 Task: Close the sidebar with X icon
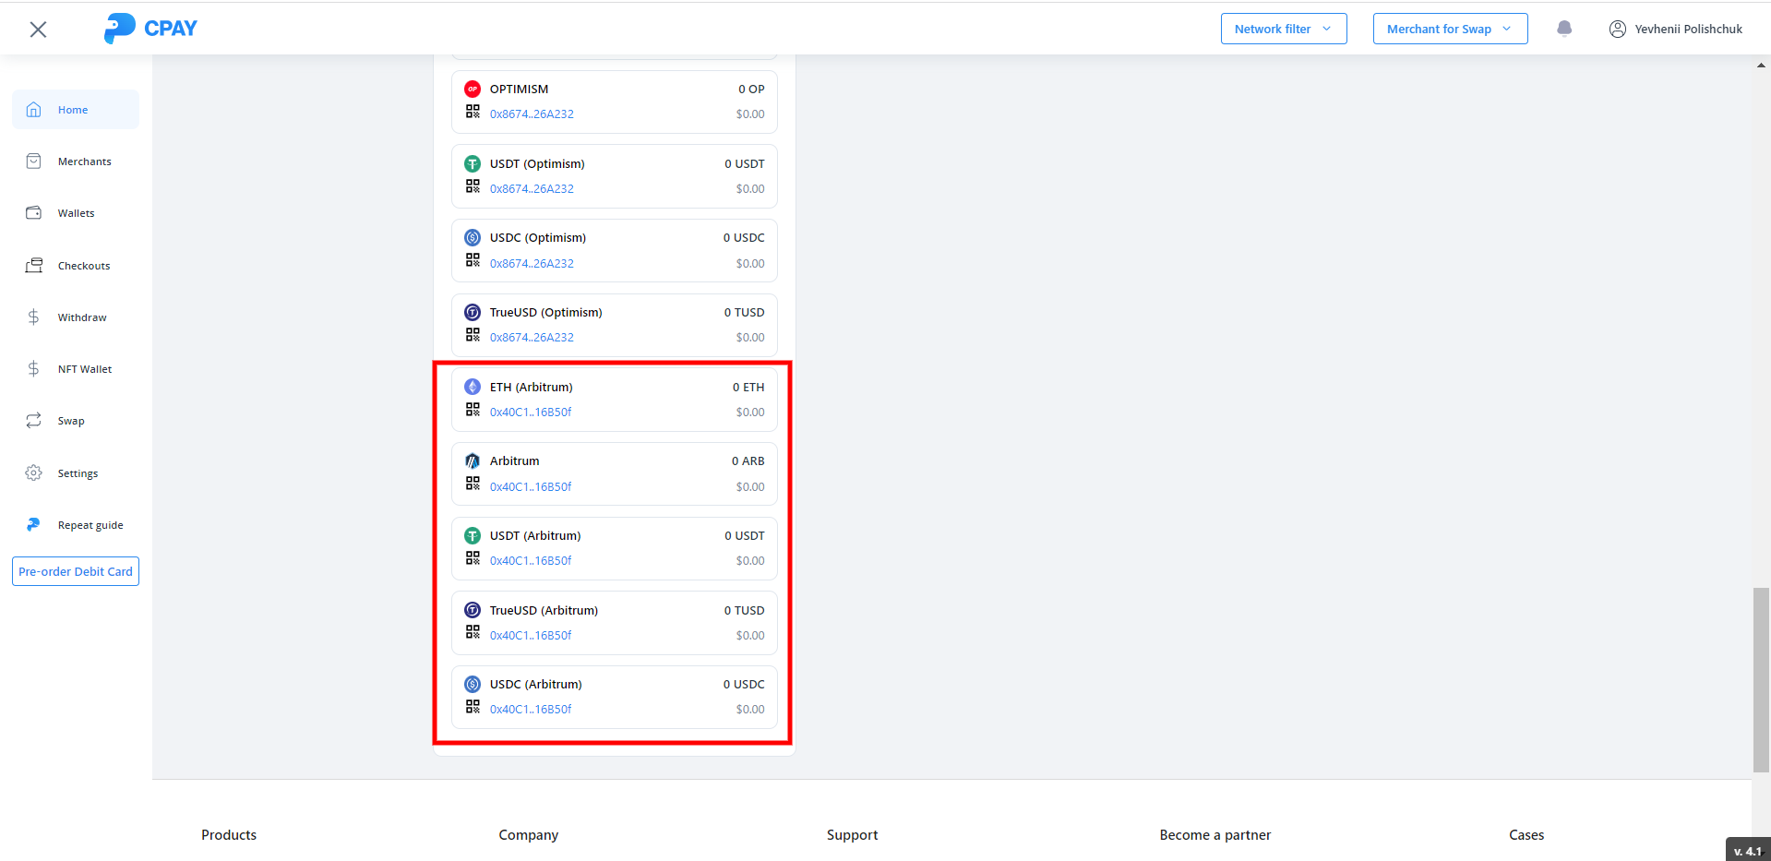tap(38, 30)
